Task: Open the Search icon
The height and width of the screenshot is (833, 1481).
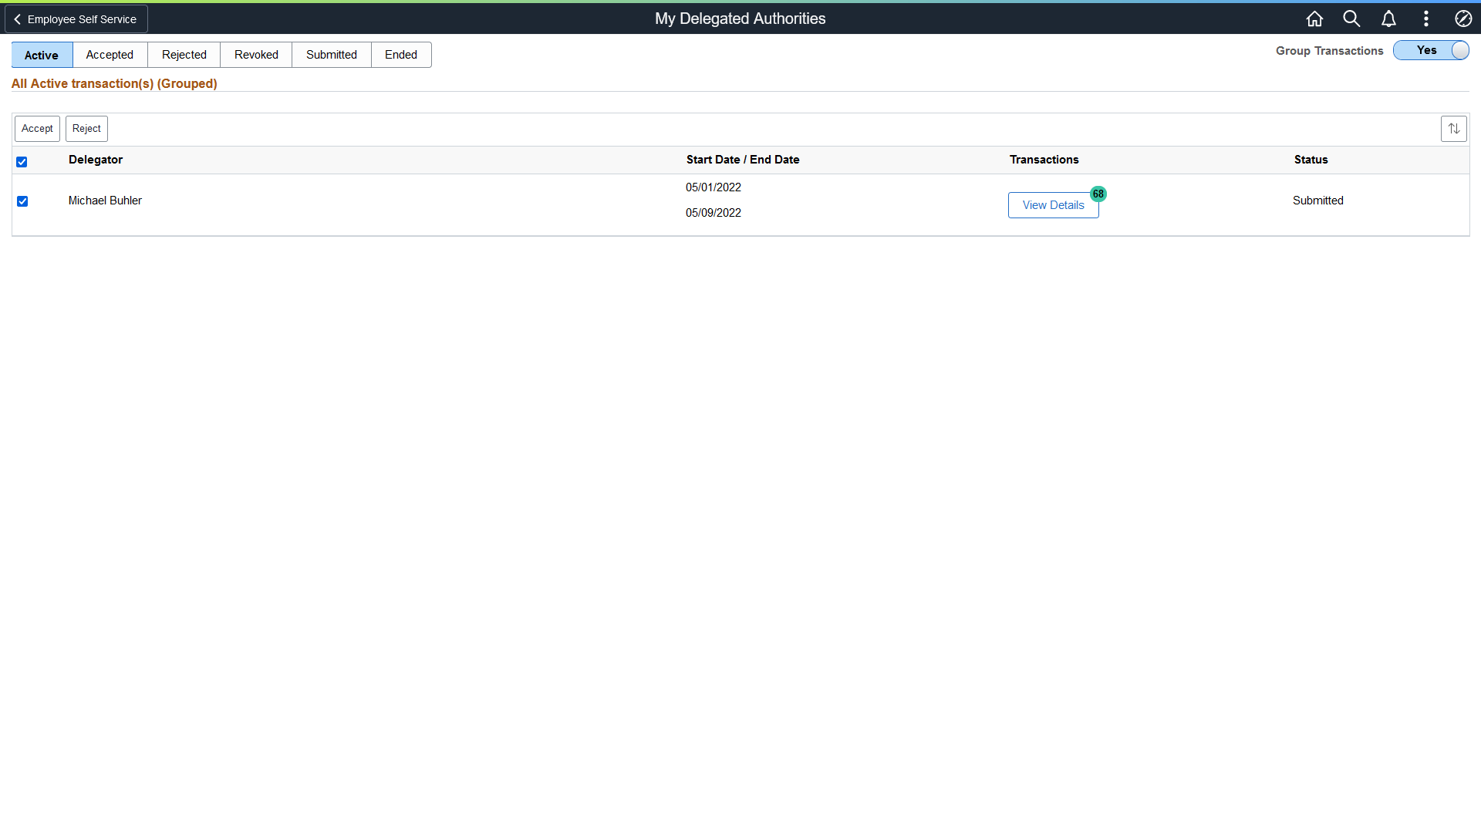Action: [x=1351, y=19]
